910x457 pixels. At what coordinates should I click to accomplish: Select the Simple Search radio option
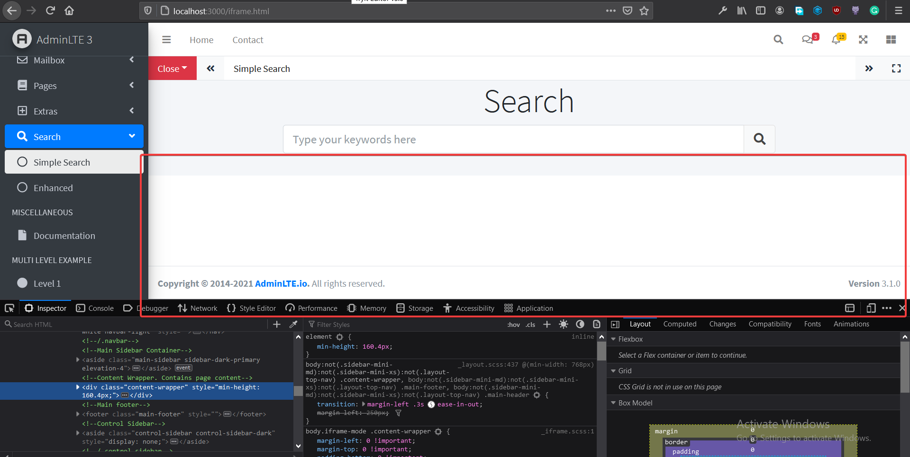pyautogui.click(x=22, y=162)
